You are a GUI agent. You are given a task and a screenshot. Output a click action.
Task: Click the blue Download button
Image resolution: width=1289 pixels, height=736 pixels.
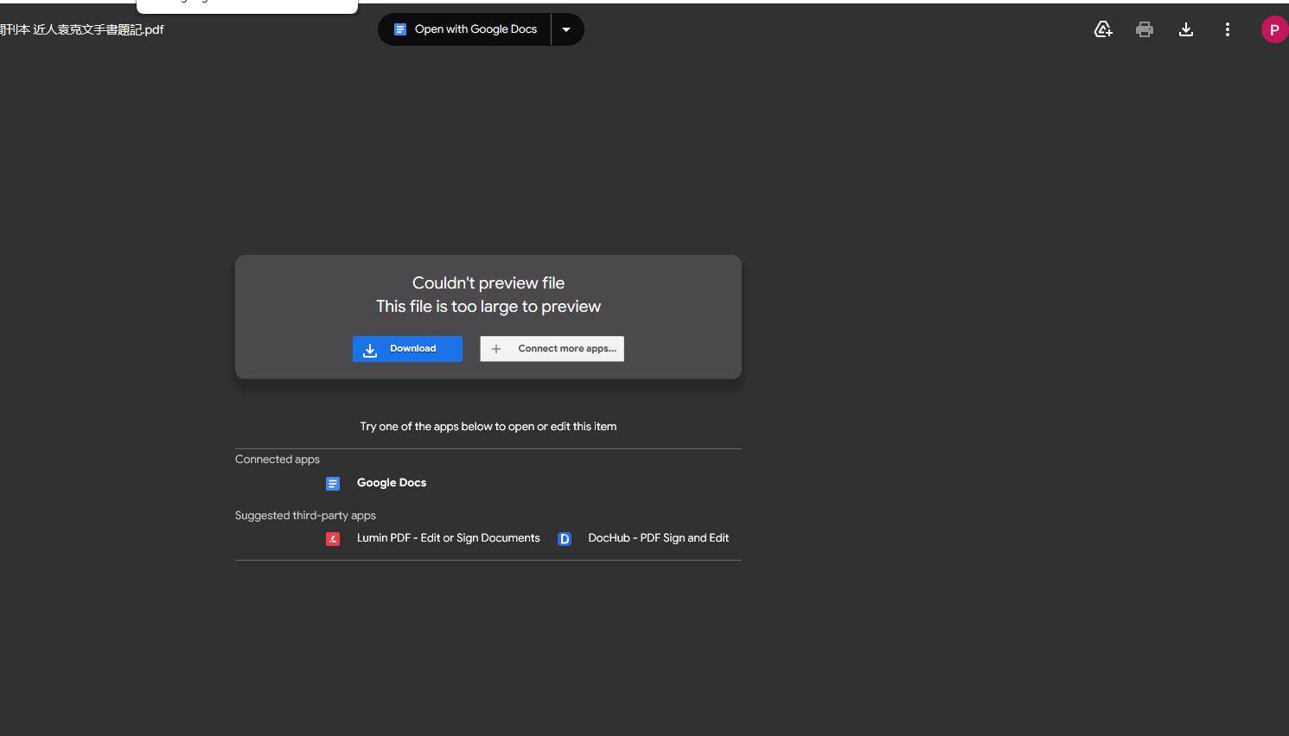click(407, 349)
